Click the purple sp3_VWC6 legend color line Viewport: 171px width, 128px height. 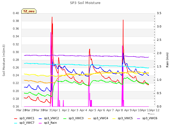[x=138, y=118]
